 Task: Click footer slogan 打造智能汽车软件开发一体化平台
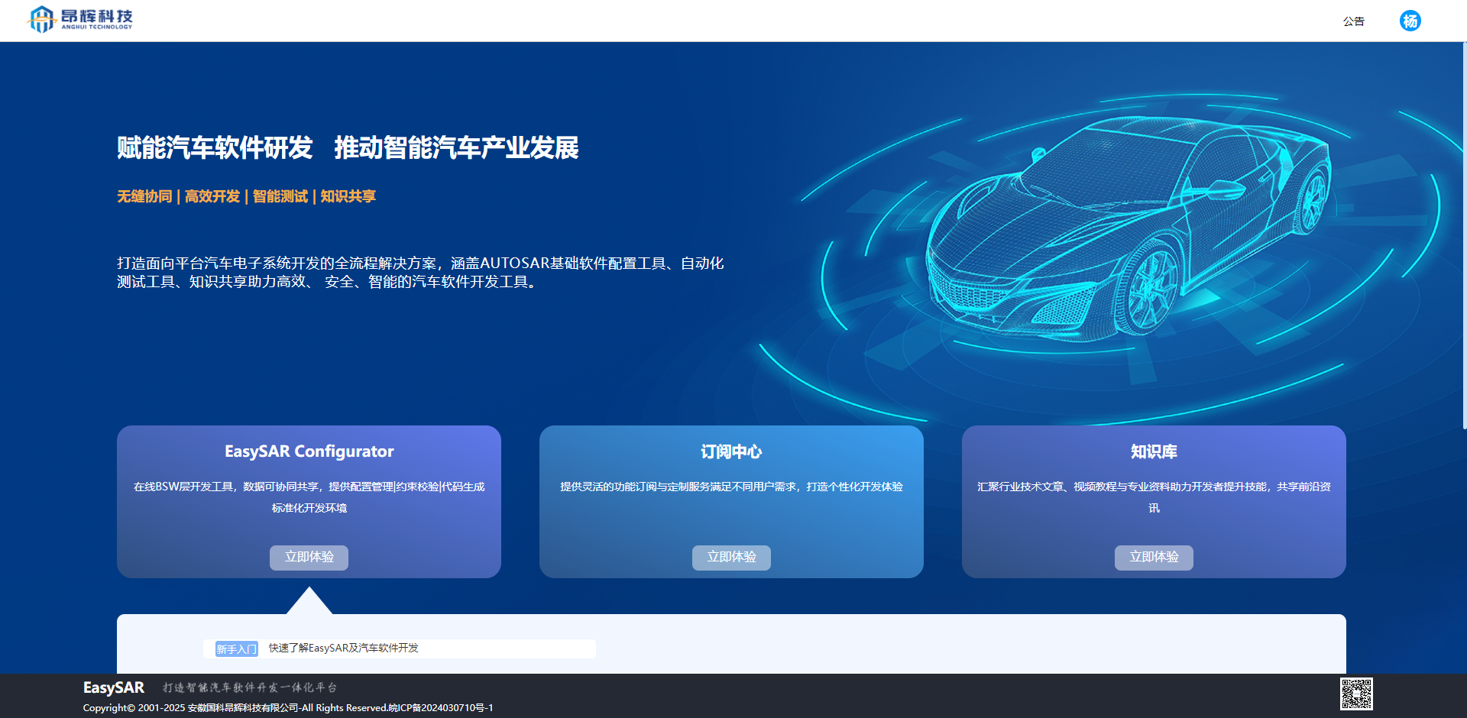click(250, 687)
